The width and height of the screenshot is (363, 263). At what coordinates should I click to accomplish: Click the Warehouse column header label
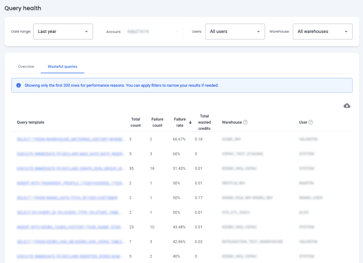pos(232,122)
